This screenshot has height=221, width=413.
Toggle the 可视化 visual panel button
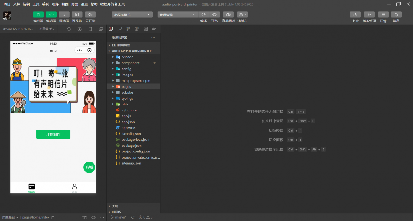[x=77, y=14]
